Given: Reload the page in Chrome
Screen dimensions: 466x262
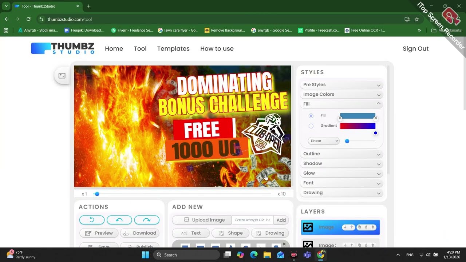Looking at the screenshot, I should coord(28,19).
